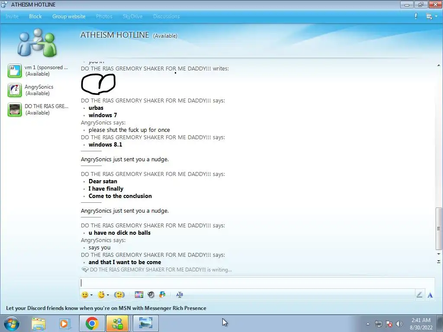Open the wink selector icon
443x332 pixels.
coord(101,295)
